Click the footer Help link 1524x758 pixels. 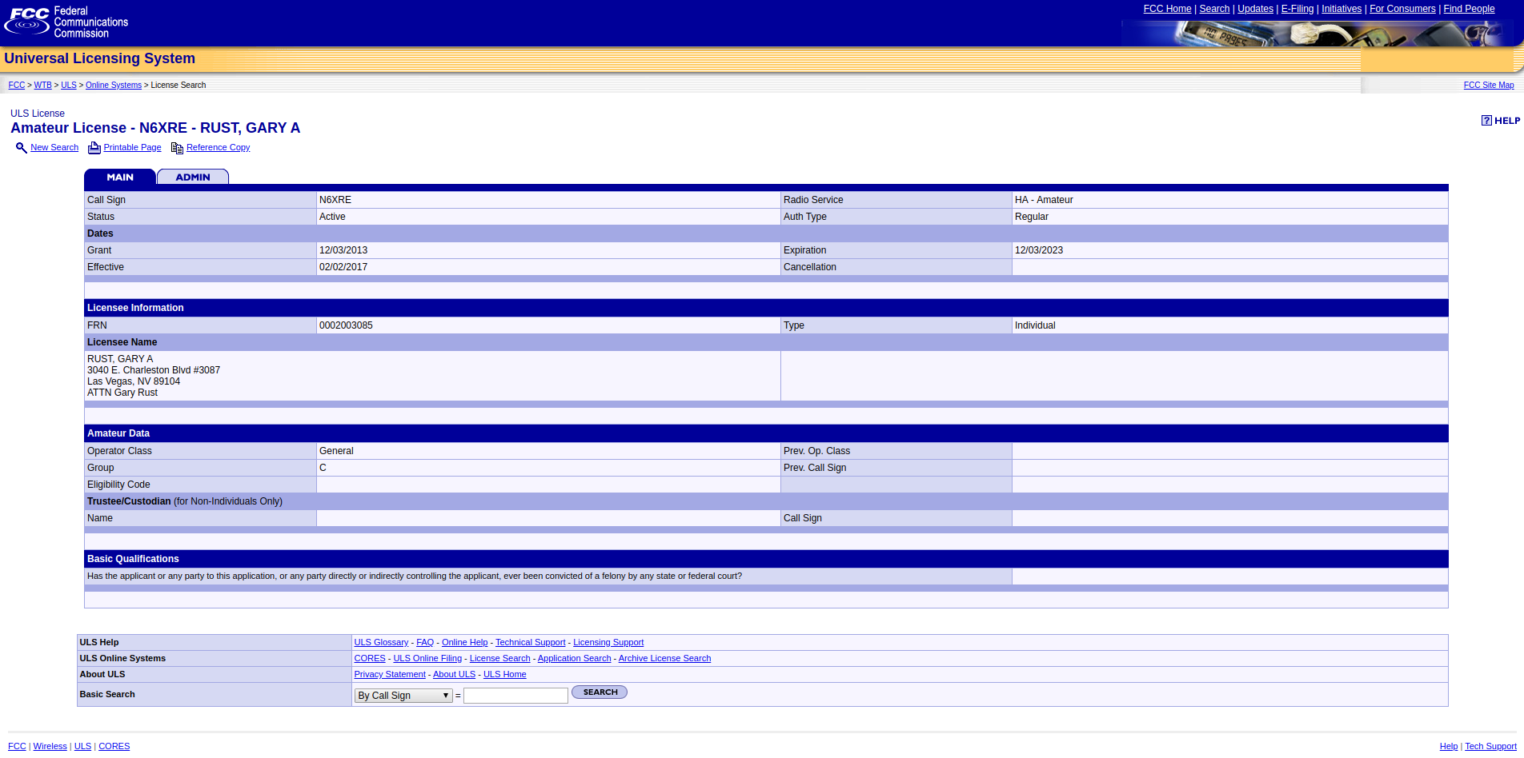(1449, 747)
